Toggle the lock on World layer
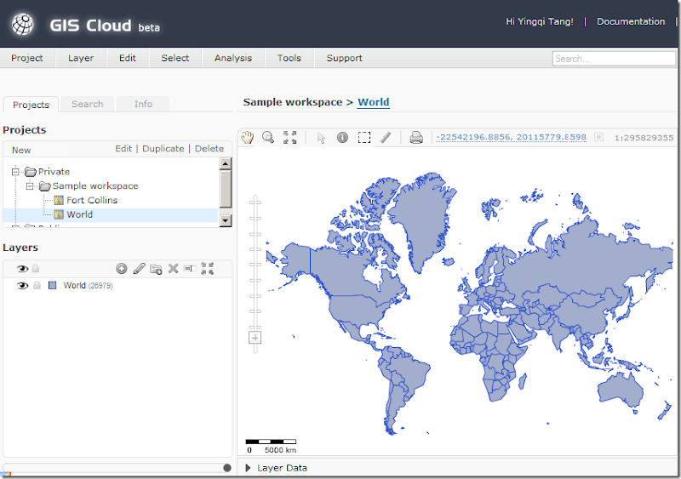The height and width of the screenshot is (479, 681). pos(37,286)
